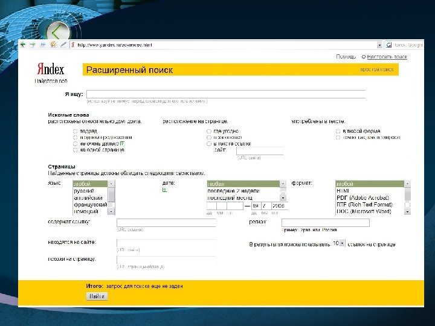Select 'в тексте ссылки' radio button
This screenshot has height=326, width=435.
(x=209, y=144)
